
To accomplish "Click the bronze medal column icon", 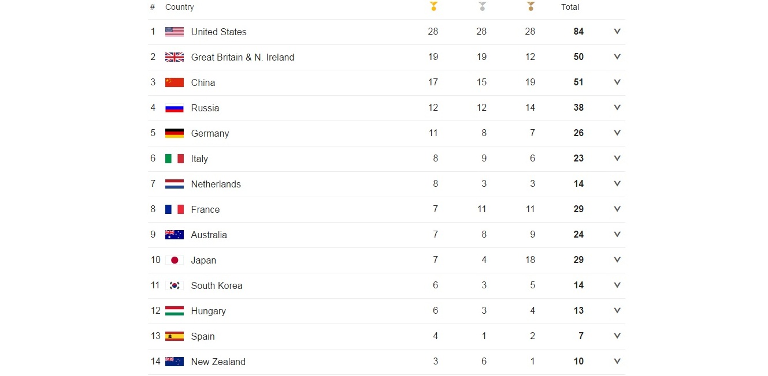I will [x=530, y=6].
